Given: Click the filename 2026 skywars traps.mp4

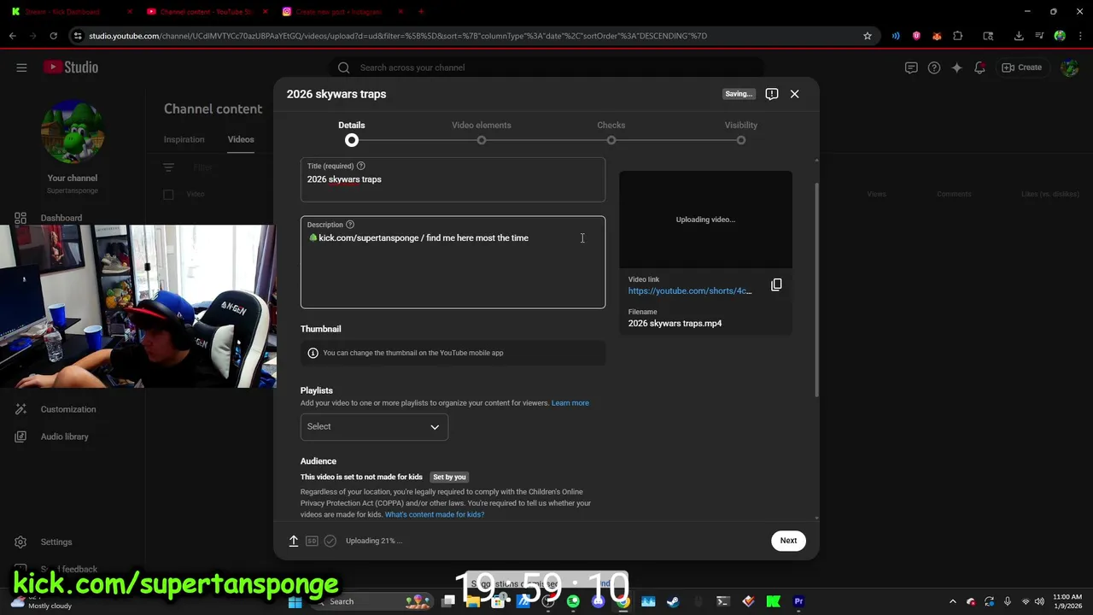Looking at the screenshot, I should pyautogui.click(x=675, y=324).
